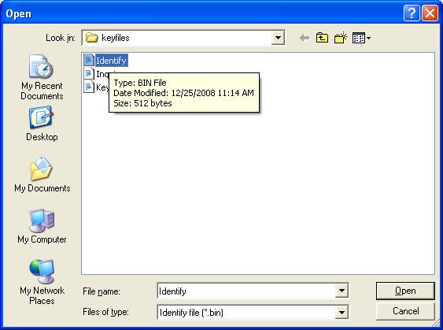This screenshot has height=330, width=443.
Task: Expand the File name dropdown arrow
Action: click(341, 291)
